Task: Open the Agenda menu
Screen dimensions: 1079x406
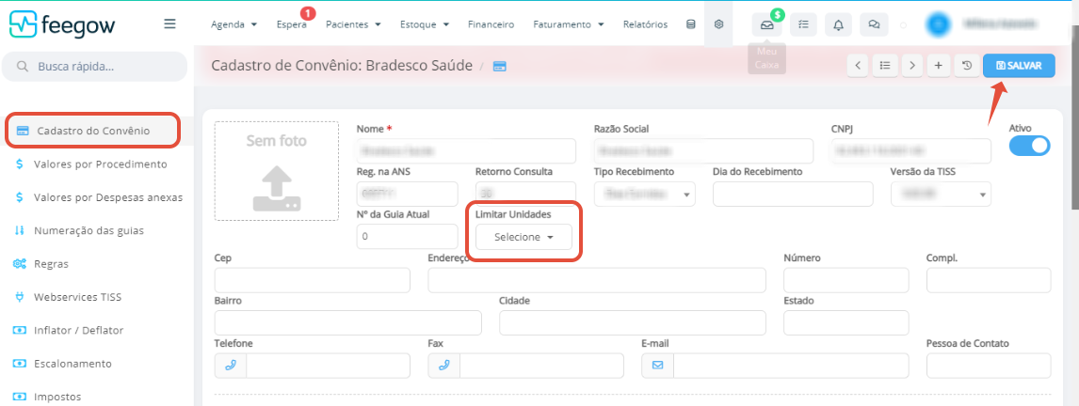Action: [x=234, y=24]
